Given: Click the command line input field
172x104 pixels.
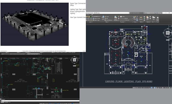Looking at the screenshot, I should 40,101.
